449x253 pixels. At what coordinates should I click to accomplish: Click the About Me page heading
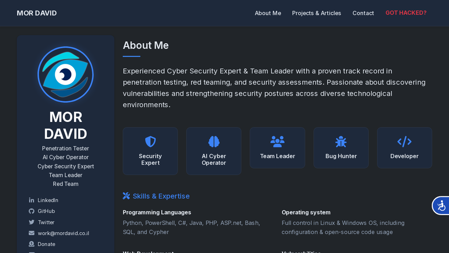[x=146, y=45]
